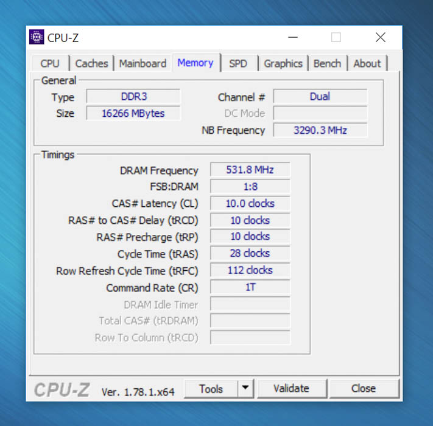Open the Graphics tab
Viewport: 433px width, 426px height.
pos(283,63)
